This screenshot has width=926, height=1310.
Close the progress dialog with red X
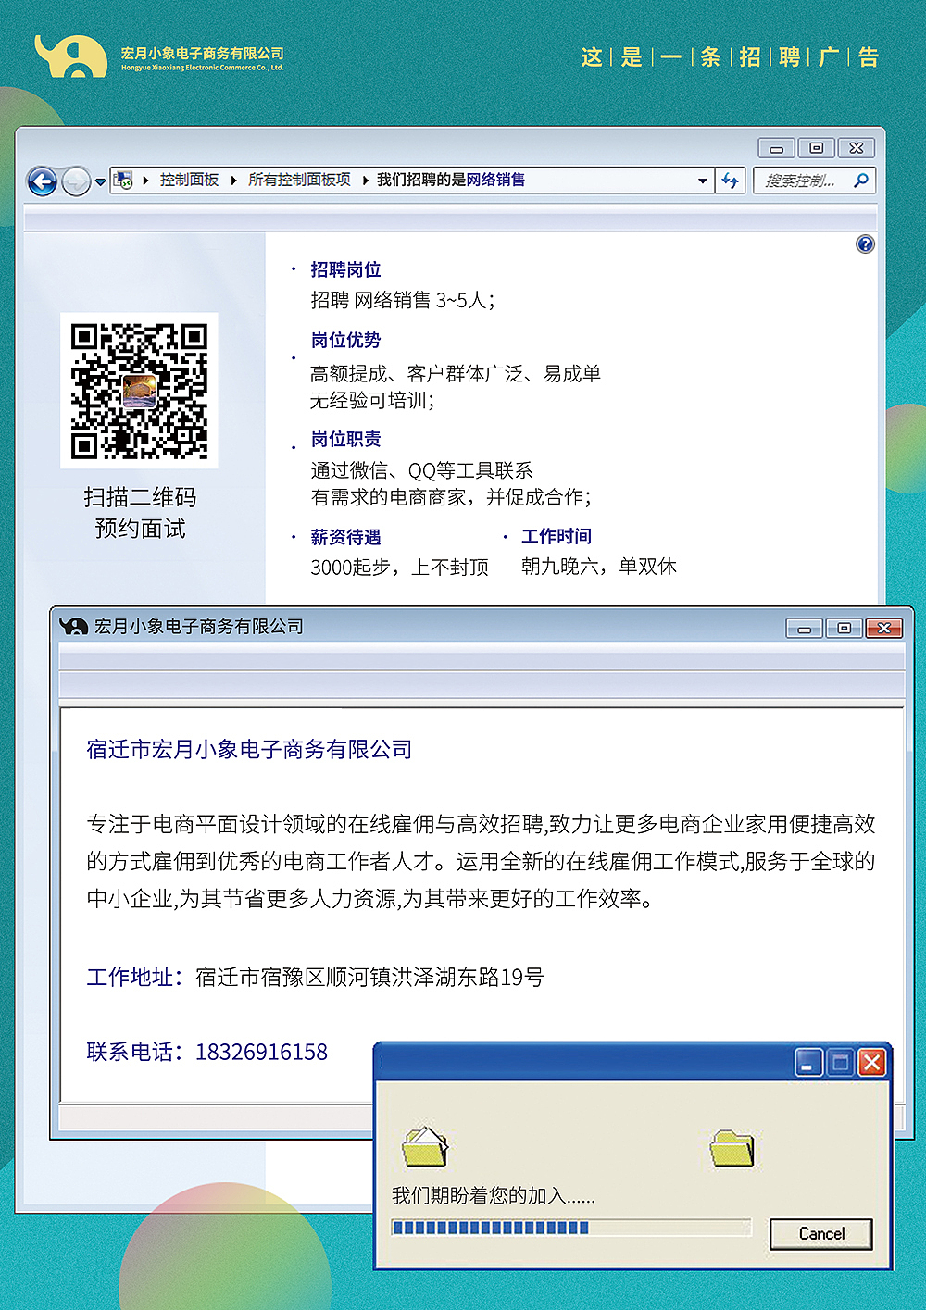[872, 1063]
